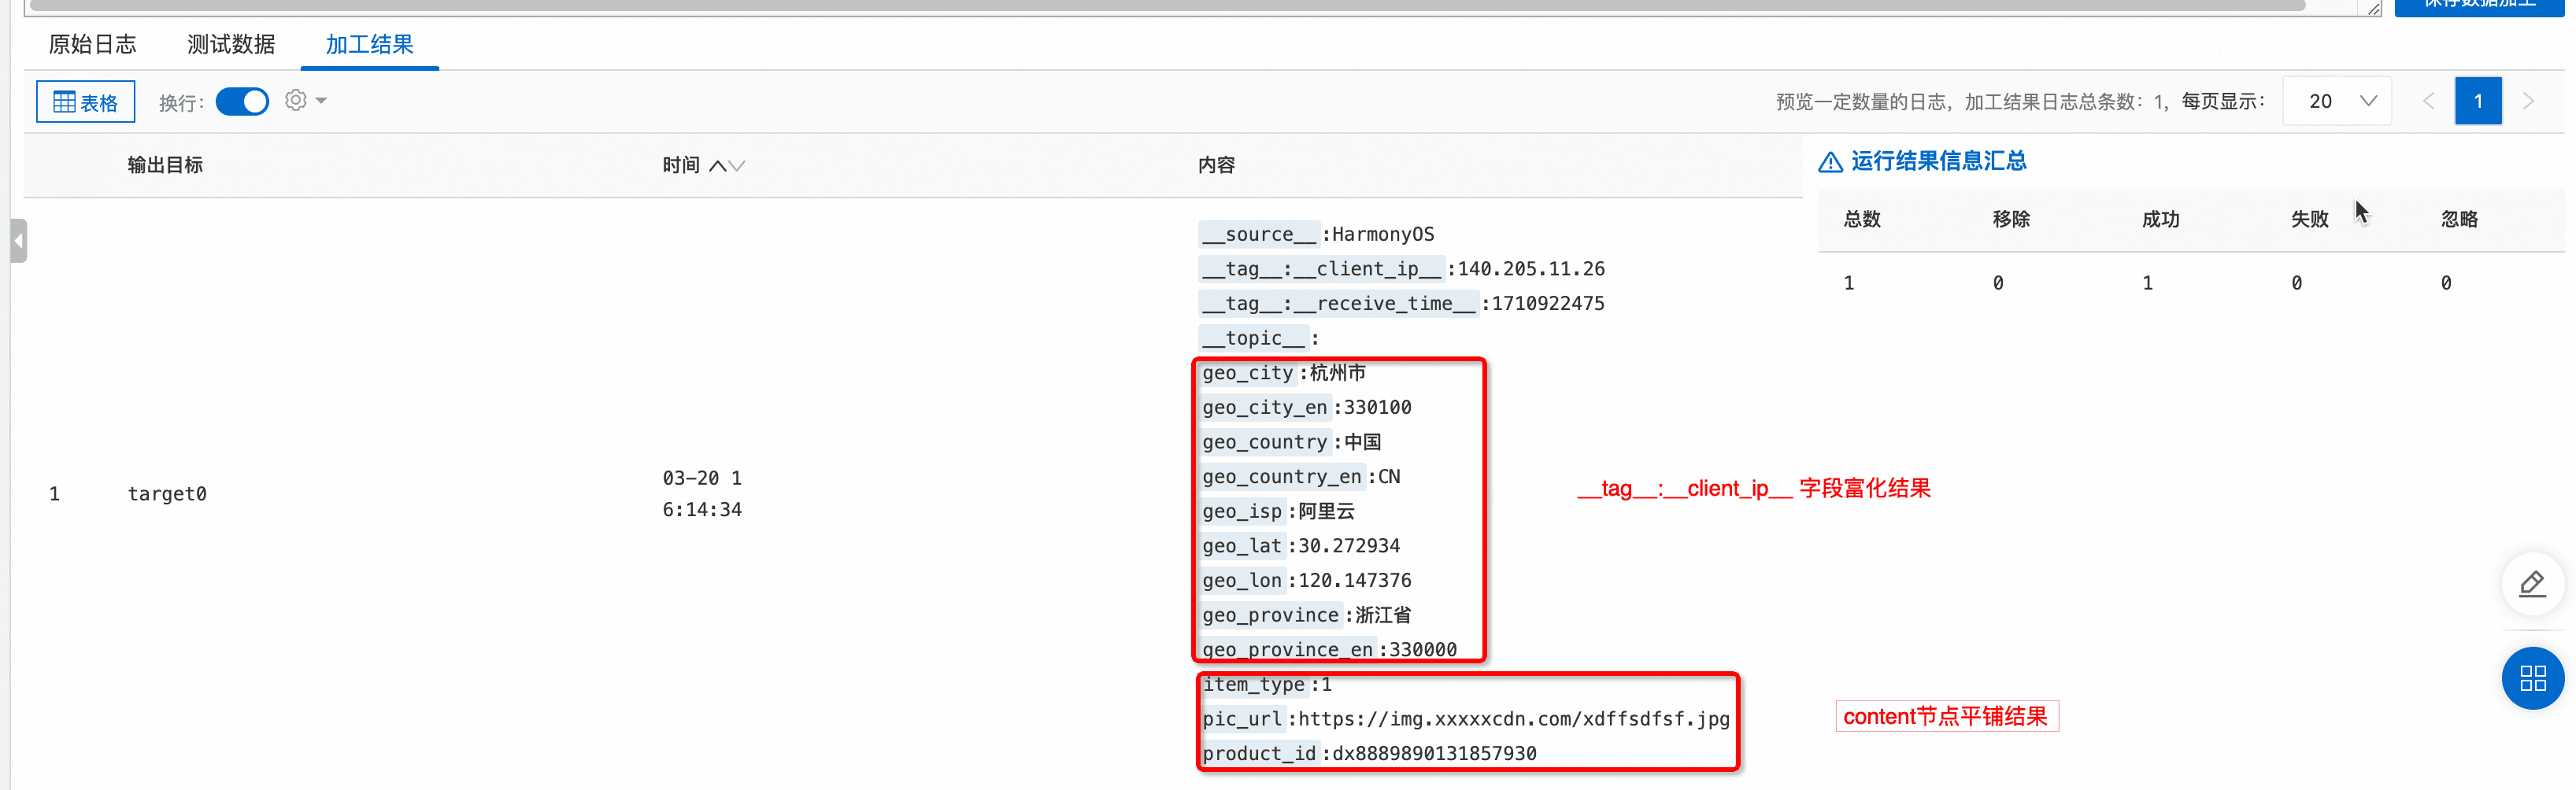Click the 运行结果信息汇总 warning icon
2576x790 pixels.
(x=1830, y=162)
